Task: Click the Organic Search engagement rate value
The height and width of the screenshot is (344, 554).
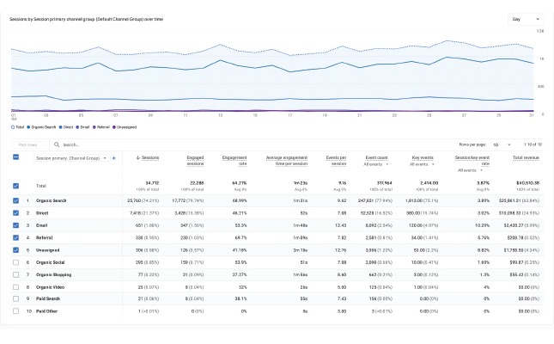Action: pyautogui.click(x=240, y=200)
